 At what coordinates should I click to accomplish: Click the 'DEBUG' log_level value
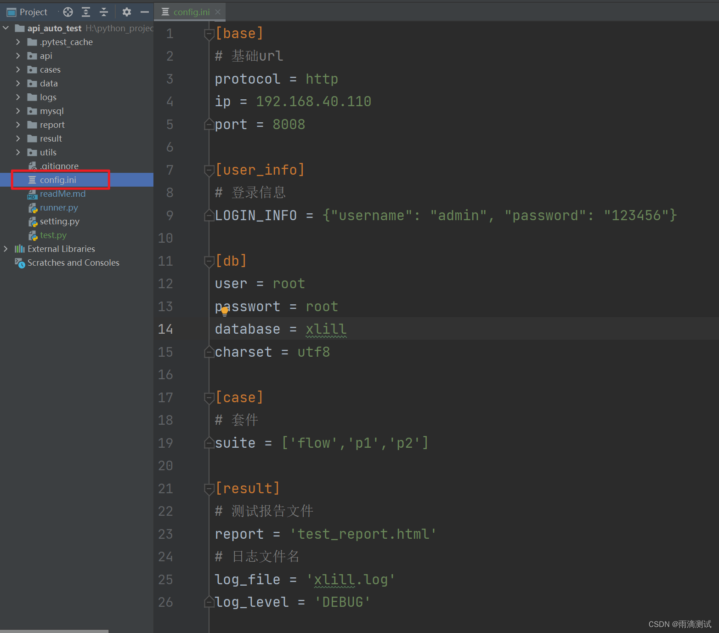[342, 602]
